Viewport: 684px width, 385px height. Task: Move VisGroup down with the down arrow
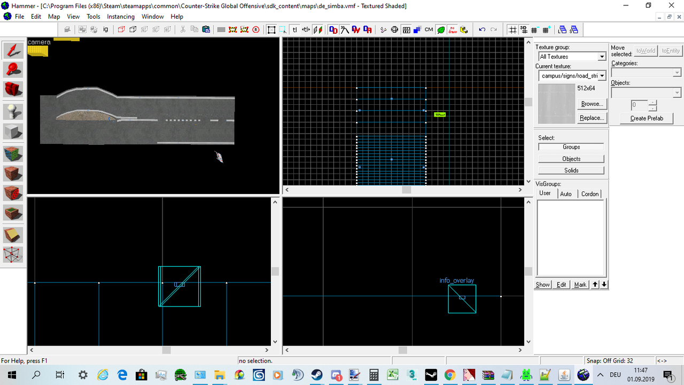tap(604, 284)
